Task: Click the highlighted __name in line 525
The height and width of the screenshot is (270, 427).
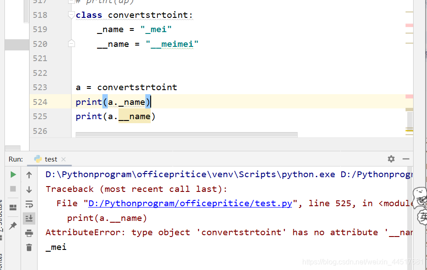Action: 135,116
